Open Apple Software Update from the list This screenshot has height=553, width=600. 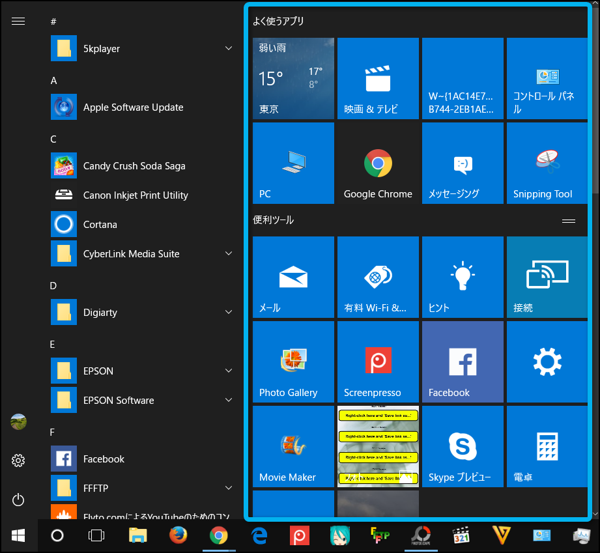[x=133, y=107]
